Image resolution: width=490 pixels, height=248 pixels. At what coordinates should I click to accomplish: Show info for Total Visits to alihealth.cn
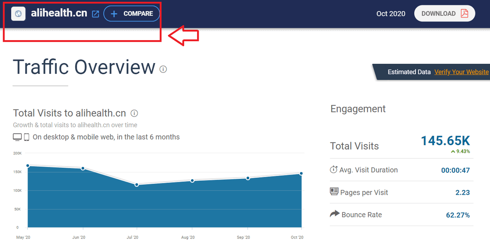(134, 113)
